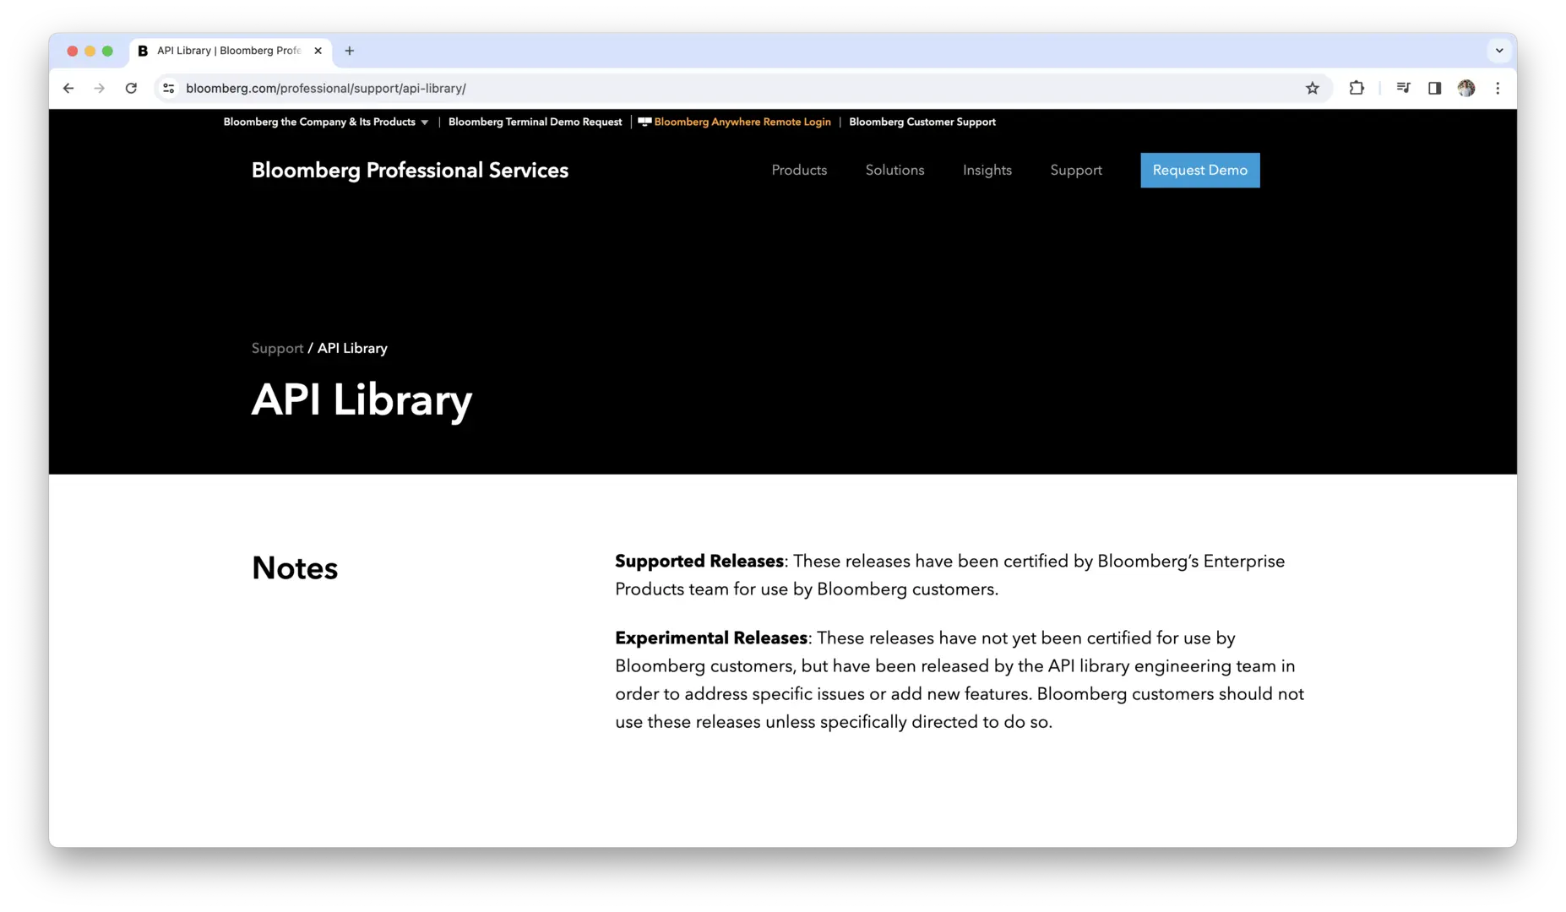The image size is (1566, 912).
Task: Open the Support navigation menu
Action: [x=1075, y=171]
